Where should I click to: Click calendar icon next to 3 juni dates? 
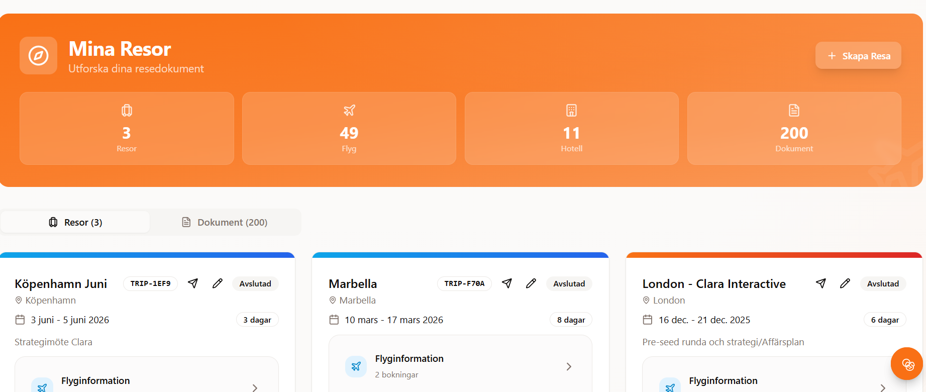(x=20, y=320)
